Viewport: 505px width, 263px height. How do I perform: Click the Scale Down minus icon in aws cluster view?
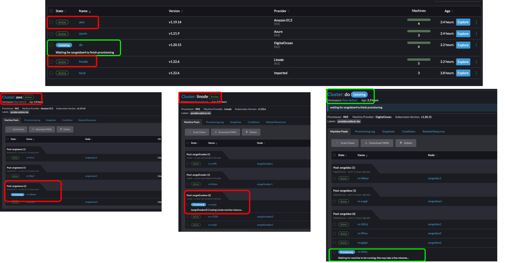click(x=9, y=129)
